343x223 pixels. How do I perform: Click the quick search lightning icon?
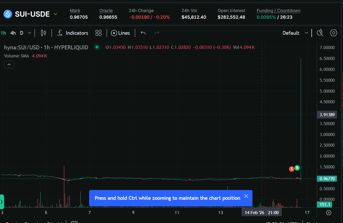[x=320, y=33]
